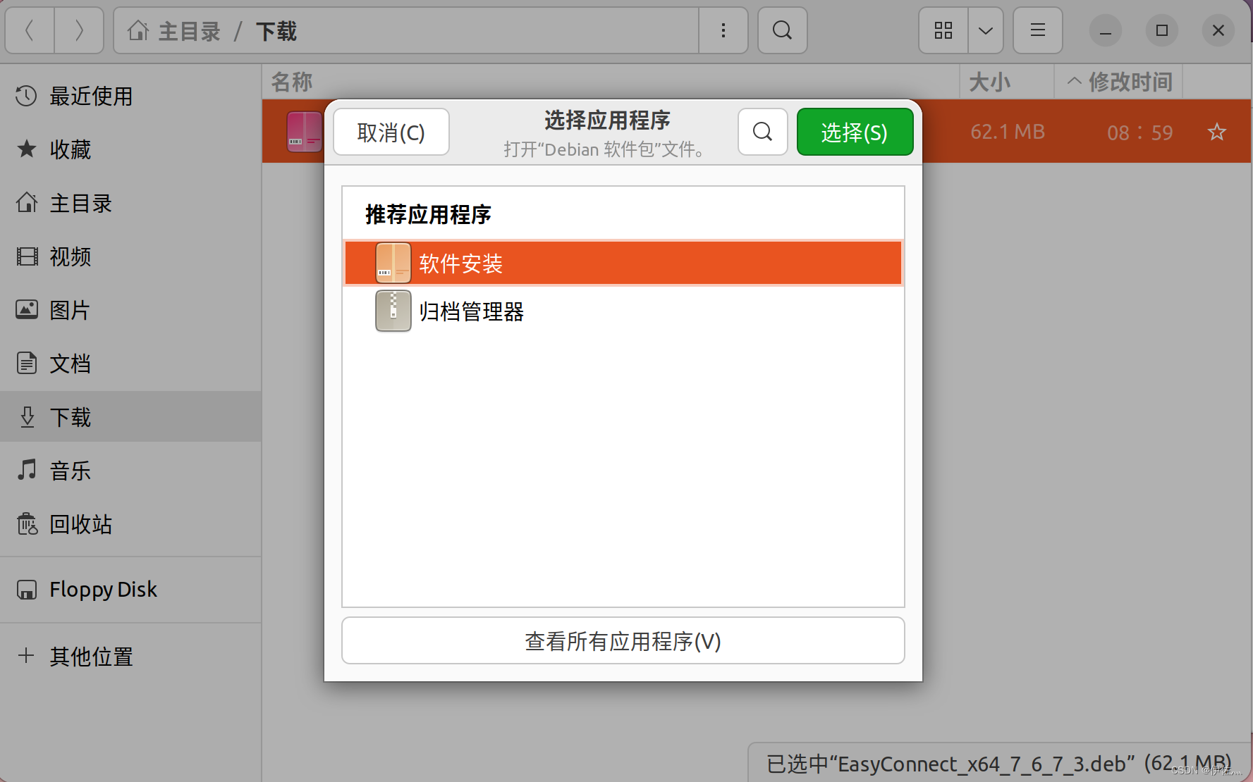The width and height of the screenshot is (1253, 782).
Task: Maximize the file manager window
Action: coord(1162,30)
